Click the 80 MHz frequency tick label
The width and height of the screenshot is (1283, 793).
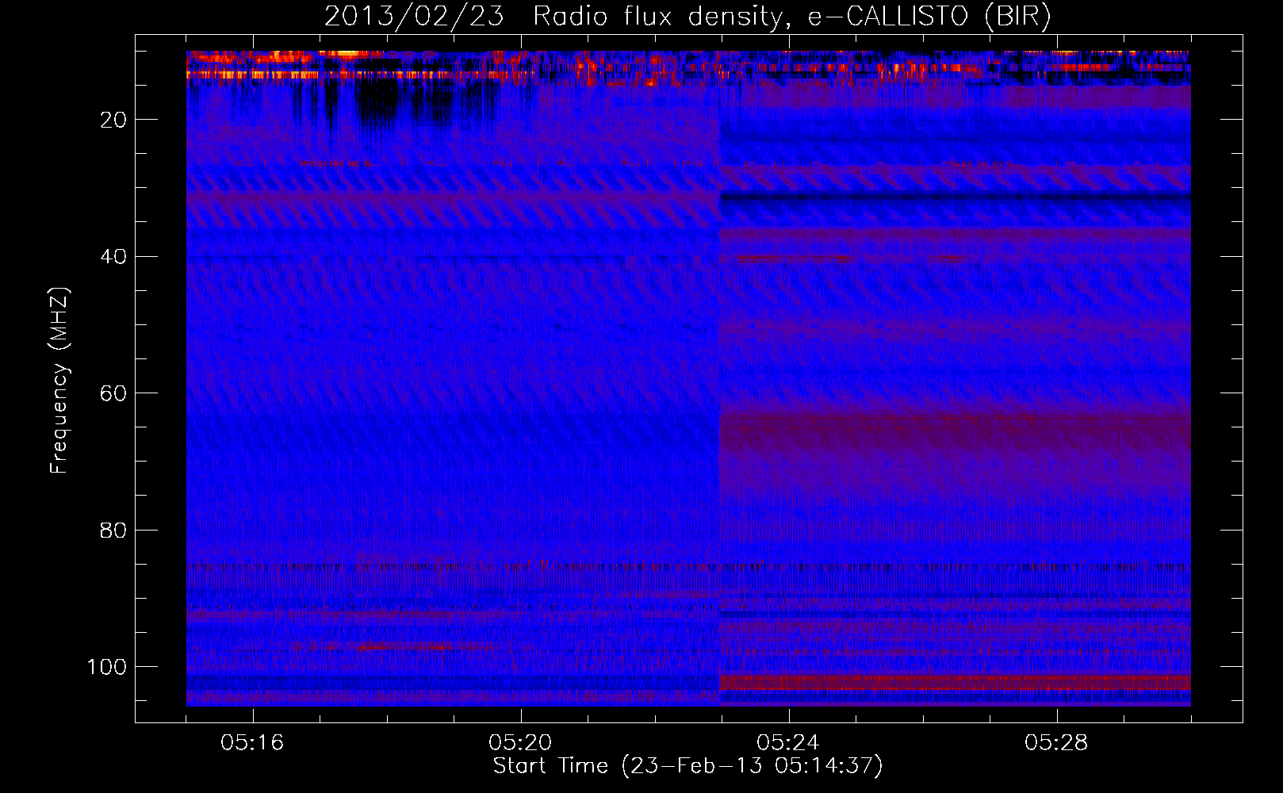tap(113, 530)
